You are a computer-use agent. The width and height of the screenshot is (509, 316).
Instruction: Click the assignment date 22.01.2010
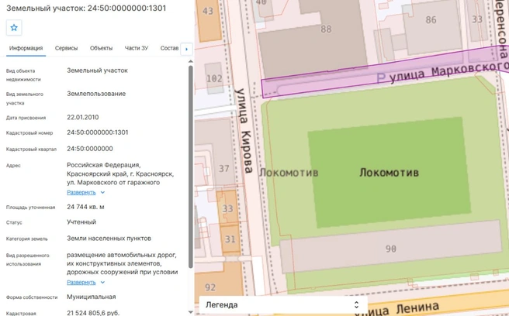tap(83, 117)
